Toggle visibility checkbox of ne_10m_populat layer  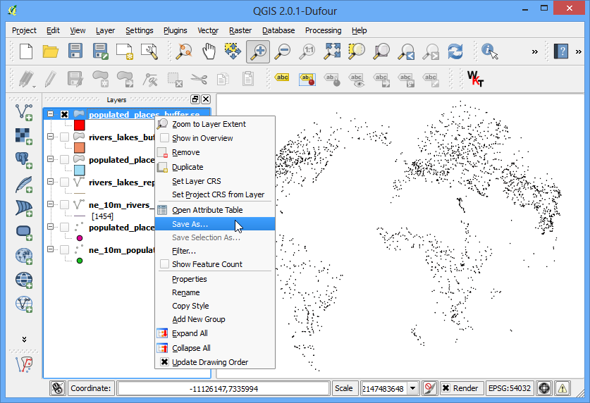click(x=64, y=249)
